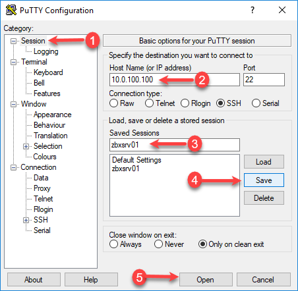Select zbxsrv01 in the sessions list
This screenshot has height=291, width=298.
pos(126,169)
